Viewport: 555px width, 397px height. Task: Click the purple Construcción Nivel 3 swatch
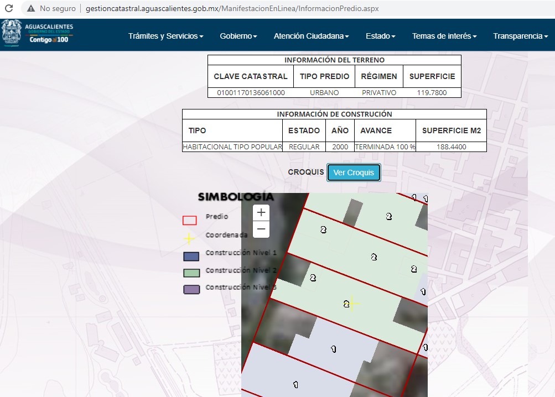(x=191, y=289)
